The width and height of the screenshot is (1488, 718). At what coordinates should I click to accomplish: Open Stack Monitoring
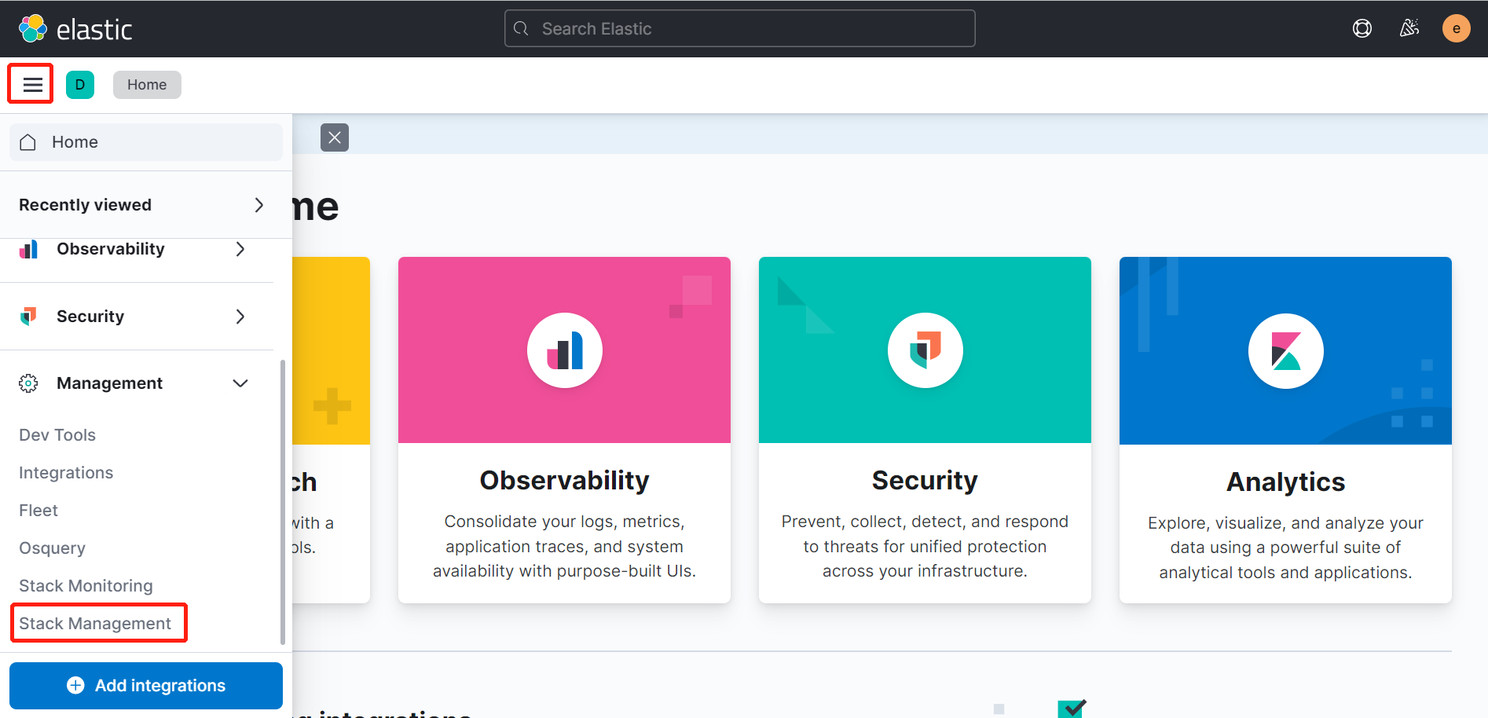point(86,586)
